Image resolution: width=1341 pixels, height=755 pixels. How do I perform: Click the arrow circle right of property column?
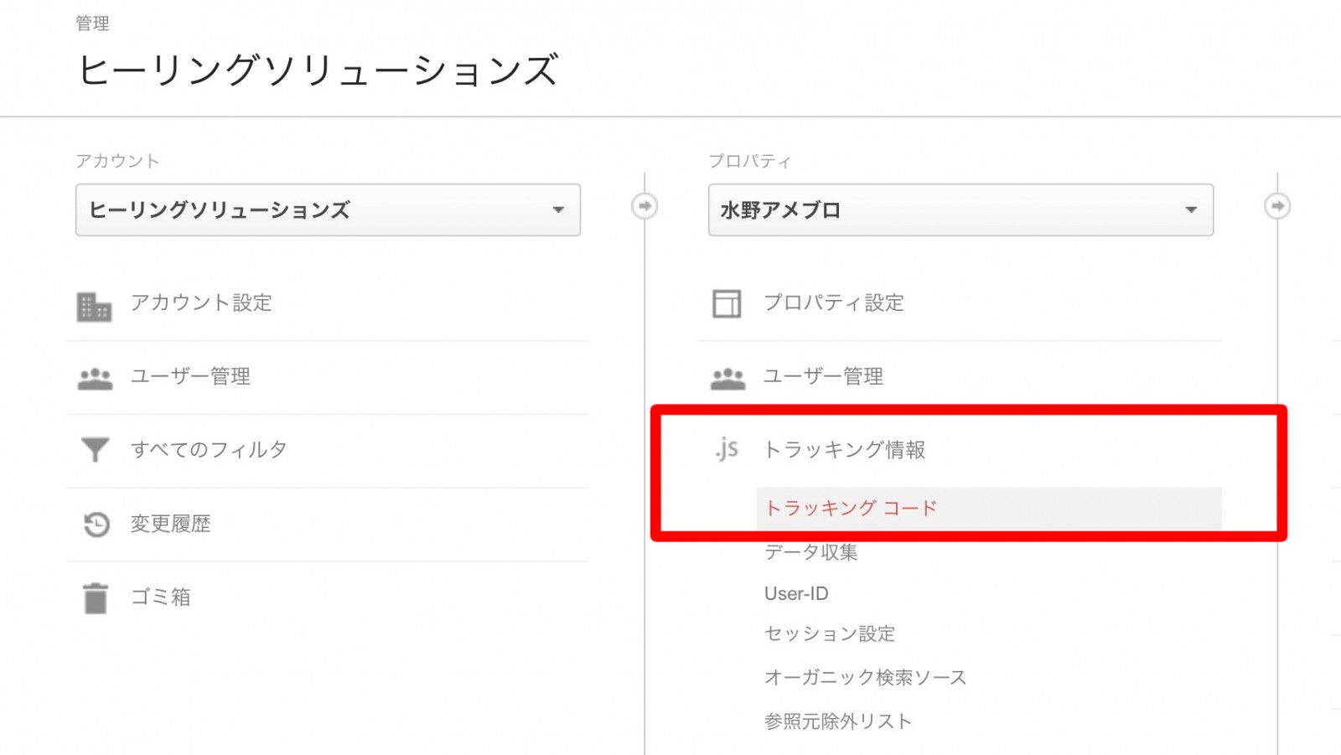1277,206
